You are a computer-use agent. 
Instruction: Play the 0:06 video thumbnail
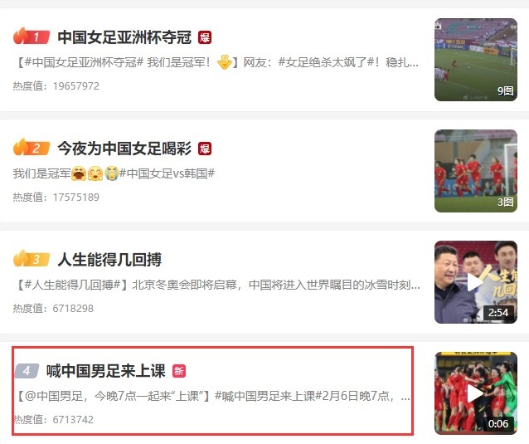(476, 393)
